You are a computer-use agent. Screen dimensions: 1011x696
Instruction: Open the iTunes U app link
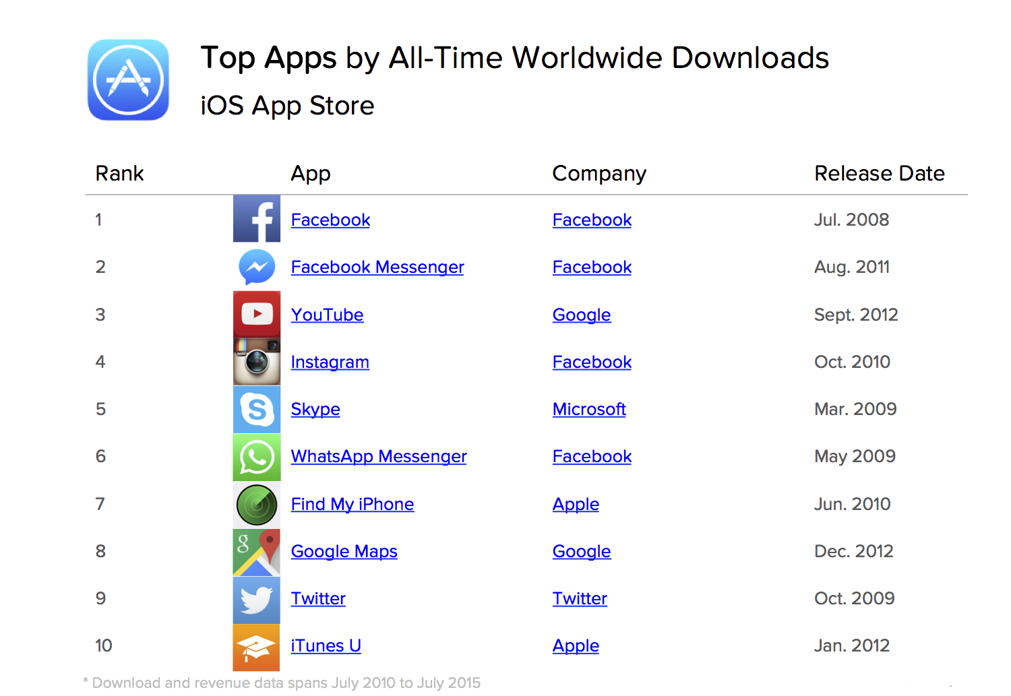(326, 645)
